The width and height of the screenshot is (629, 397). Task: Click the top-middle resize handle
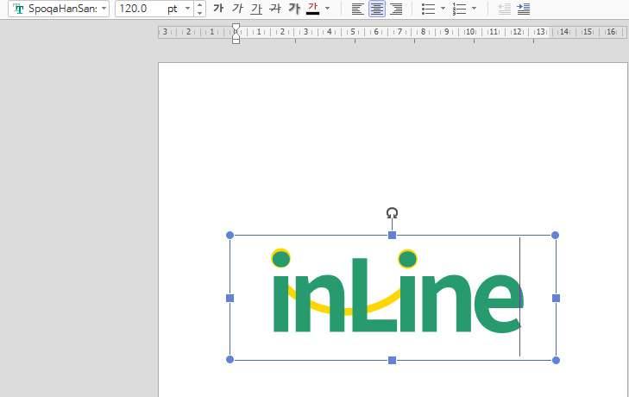[x=393, y=236]
